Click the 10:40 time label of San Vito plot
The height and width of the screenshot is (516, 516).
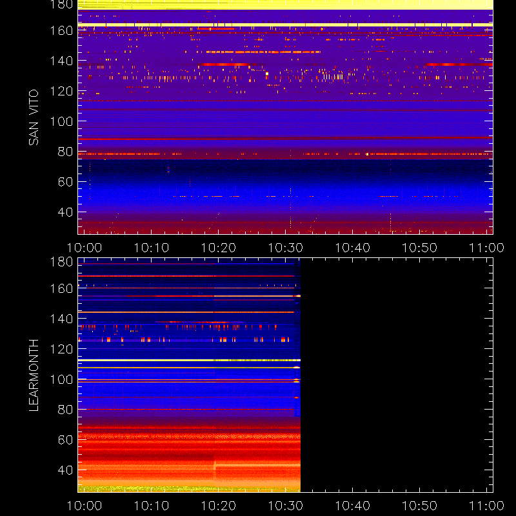pos(352,248)
